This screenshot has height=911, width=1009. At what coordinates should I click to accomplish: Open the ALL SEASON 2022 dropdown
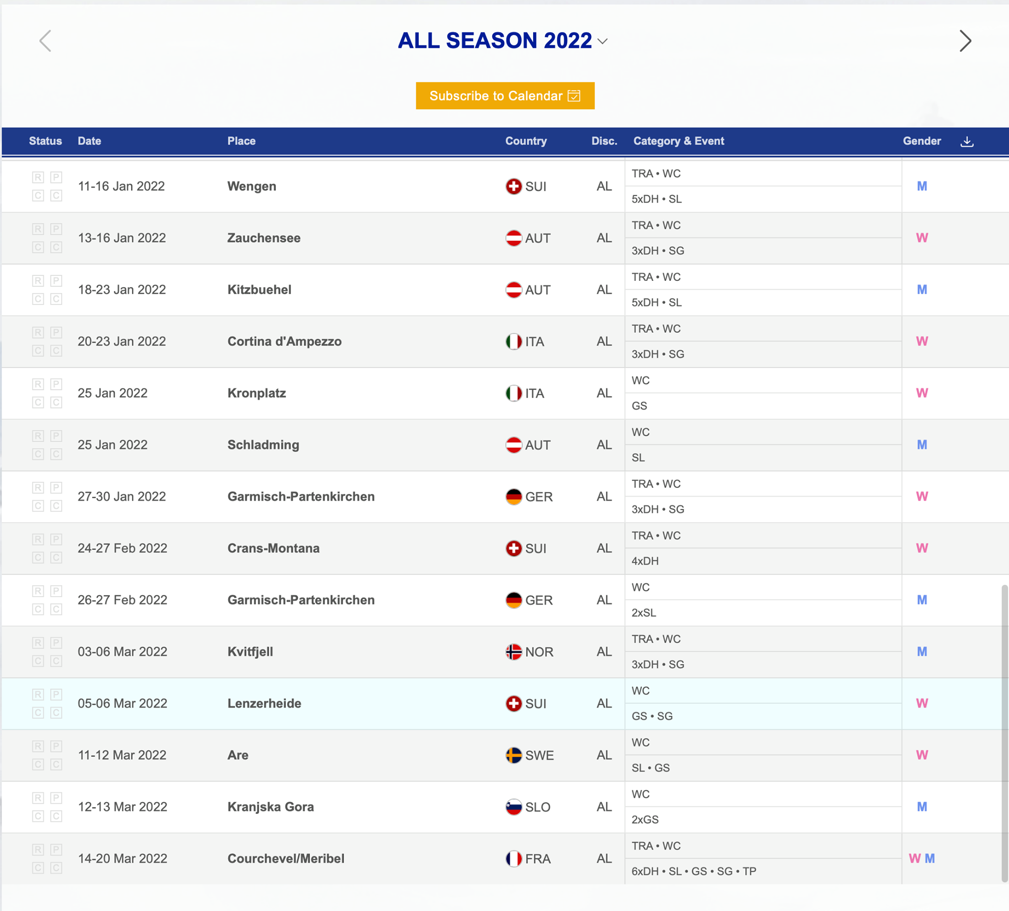[503, 41]
